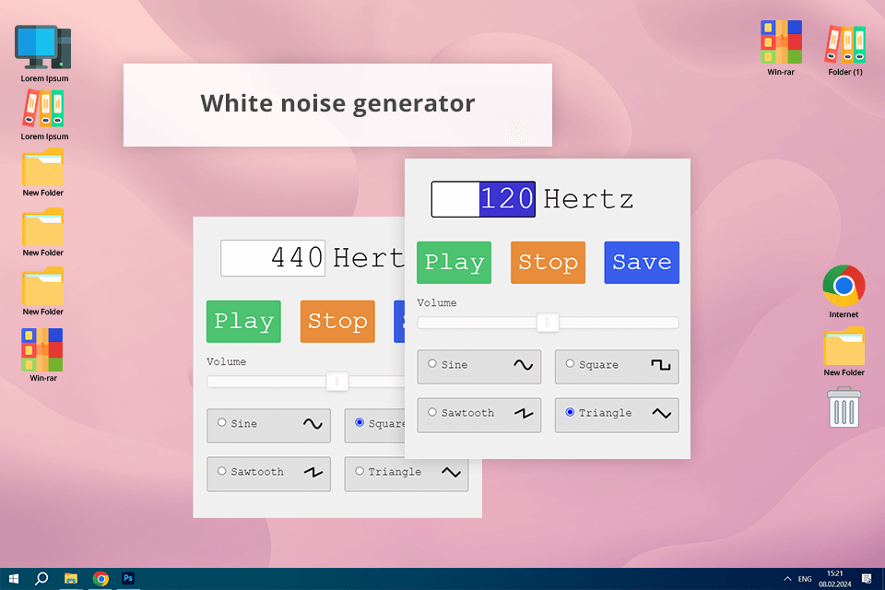Click the White noise generator title banner
The height and width of the screenshot is (590, 885).
click(337, 105)
